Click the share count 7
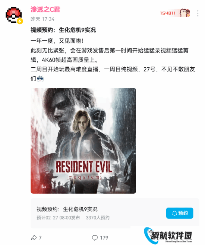205x245 pixels. point(40,238)
